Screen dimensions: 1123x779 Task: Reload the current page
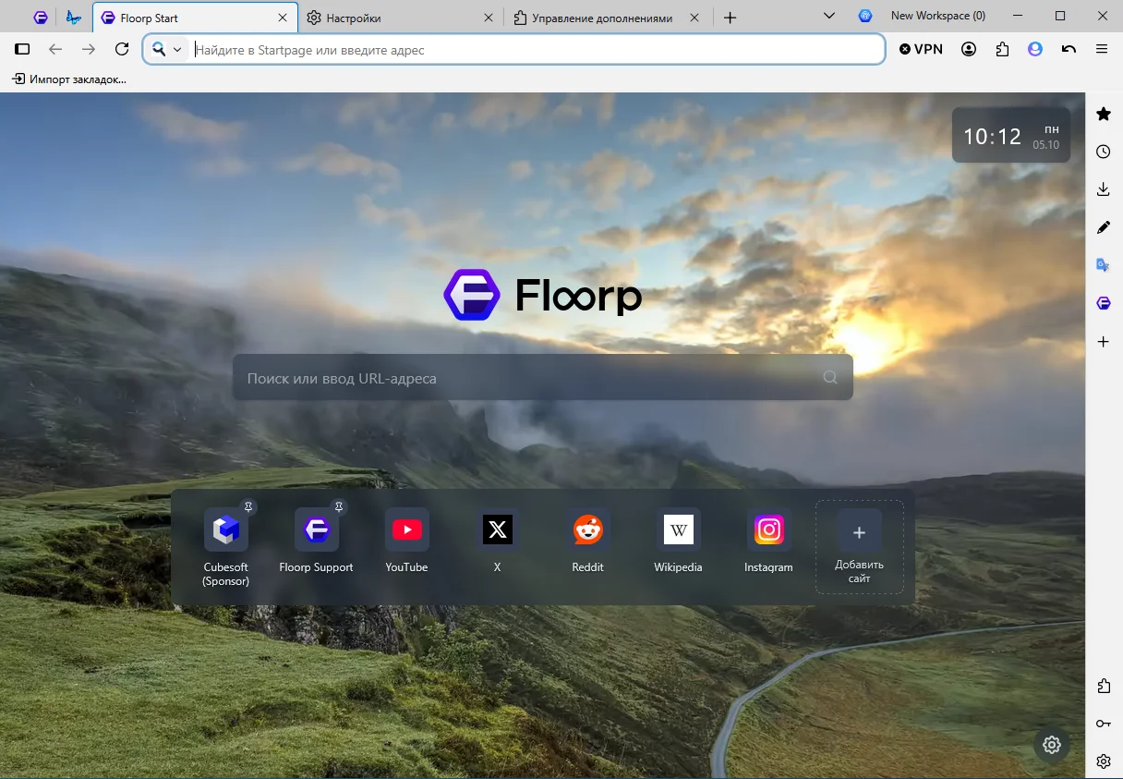[x=122, y=49]
